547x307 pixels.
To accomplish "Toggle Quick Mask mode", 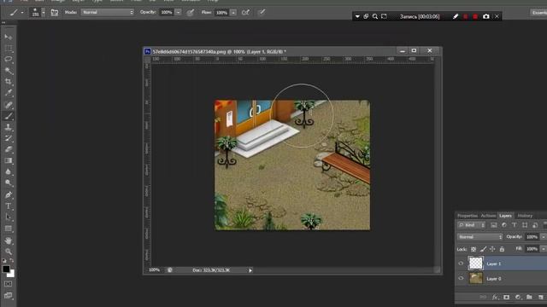I will click(x=9, y=284).
